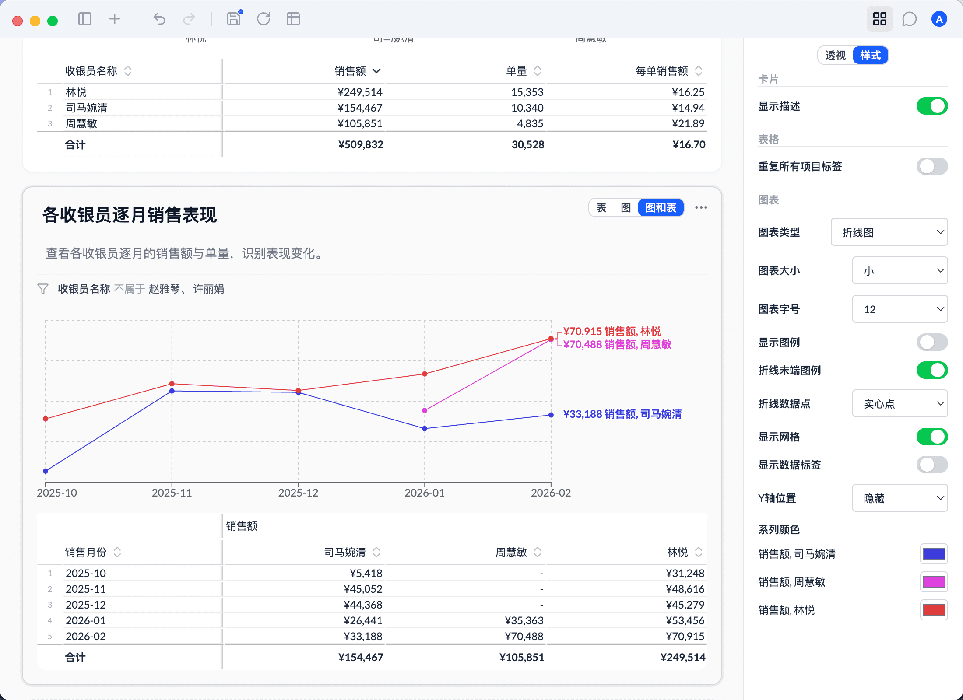Sort the 周慧敏 column arrows
This screenshot has width=963, height=700.
pyautogui.click(x=538, y=552)
